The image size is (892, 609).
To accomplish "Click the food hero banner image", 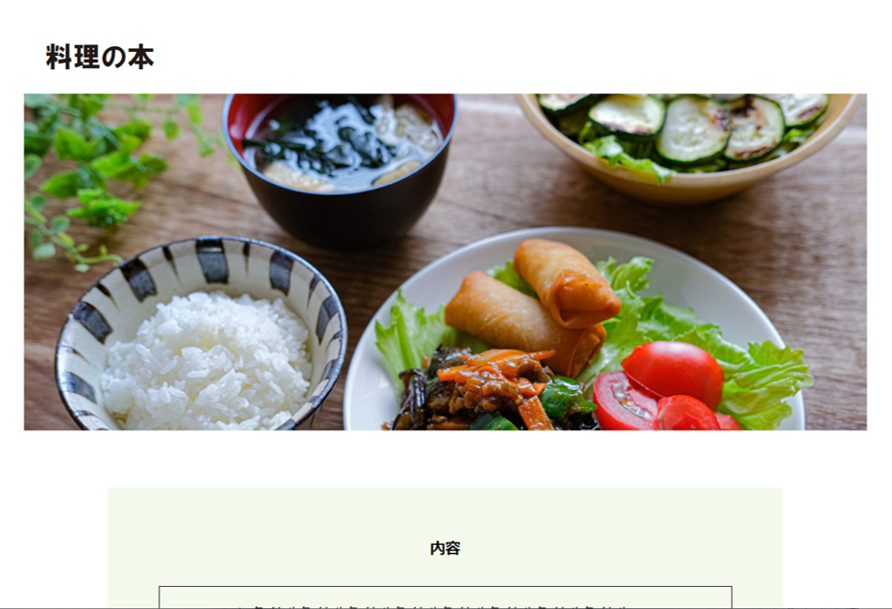I will click(x=446, y=262).
